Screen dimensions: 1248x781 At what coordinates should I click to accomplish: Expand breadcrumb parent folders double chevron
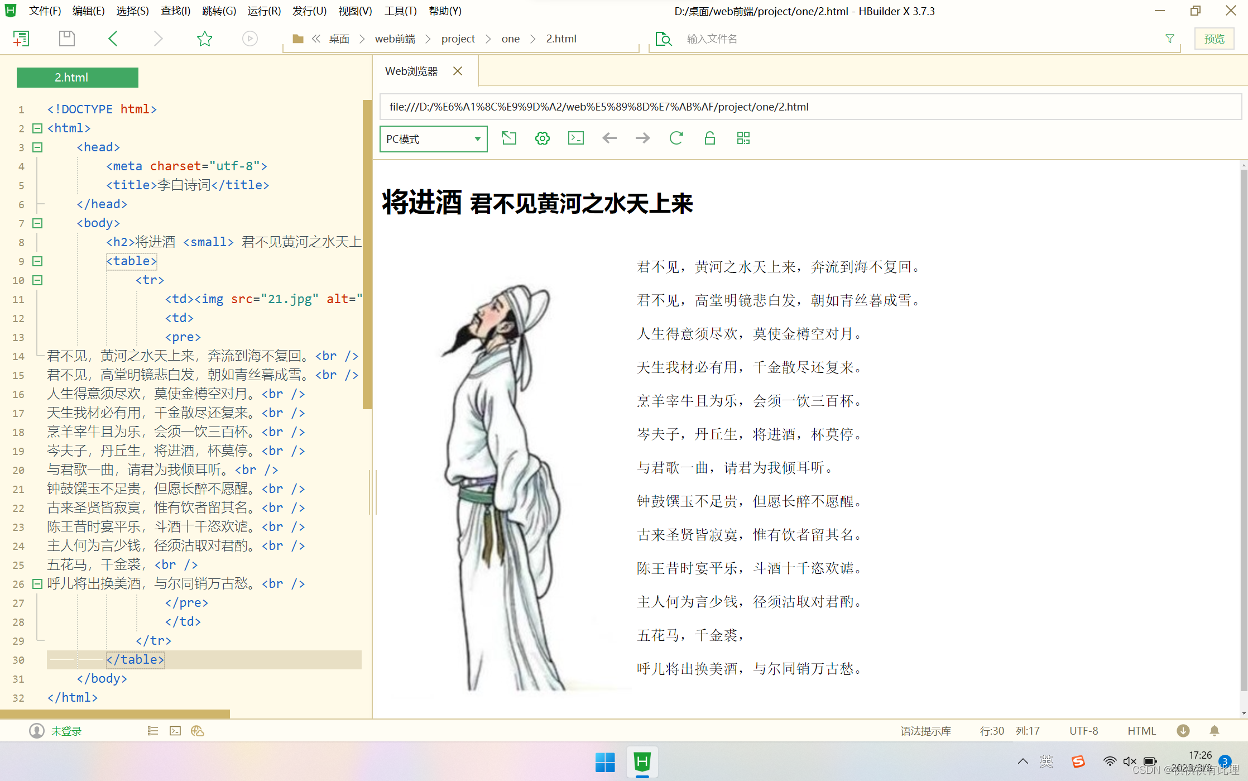pos(316,39)
